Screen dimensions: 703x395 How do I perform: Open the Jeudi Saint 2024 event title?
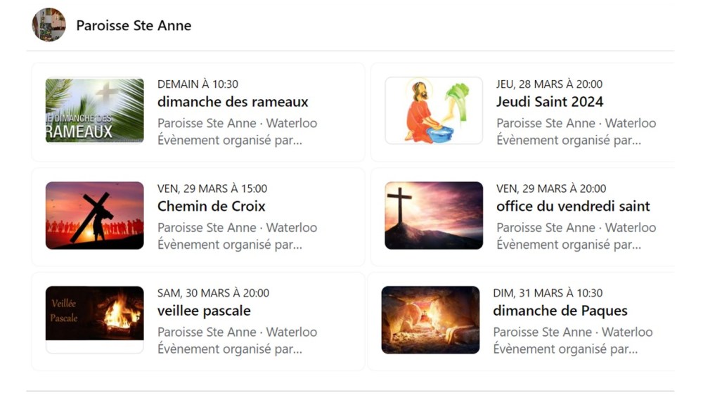click(x=550, y=102)
